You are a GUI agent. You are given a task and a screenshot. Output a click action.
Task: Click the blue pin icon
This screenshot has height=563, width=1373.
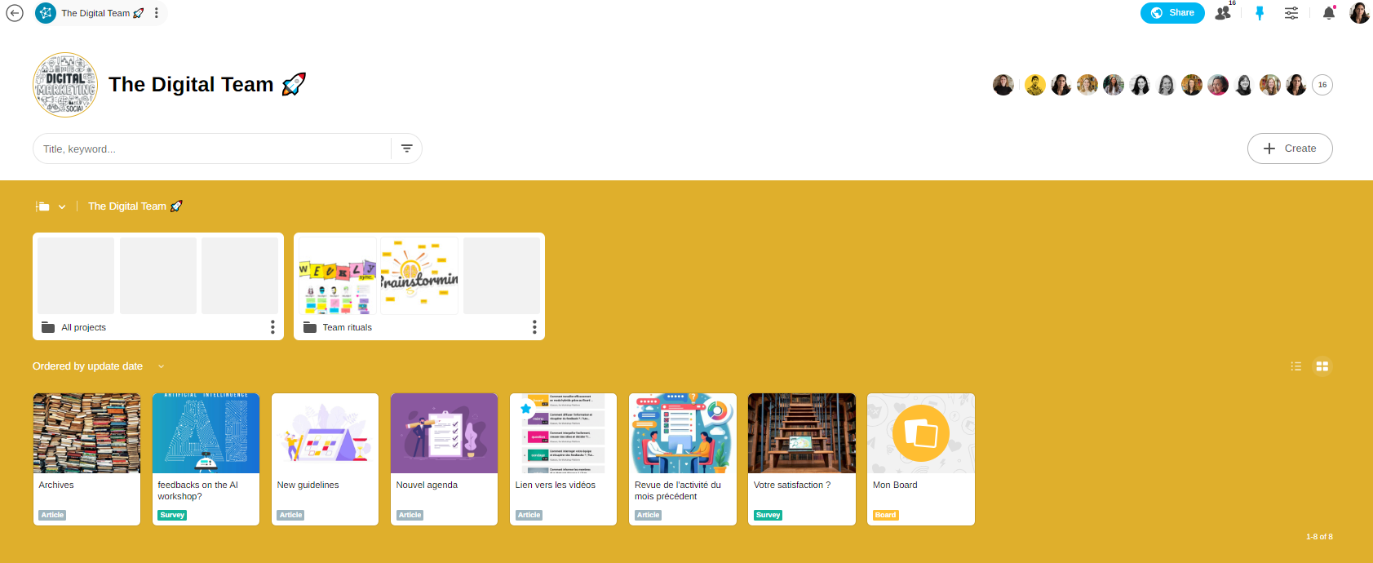1260,13
